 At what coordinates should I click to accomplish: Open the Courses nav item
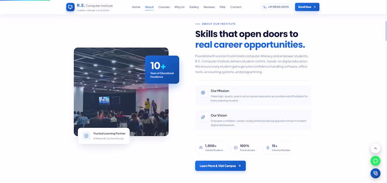coord(164,7)
